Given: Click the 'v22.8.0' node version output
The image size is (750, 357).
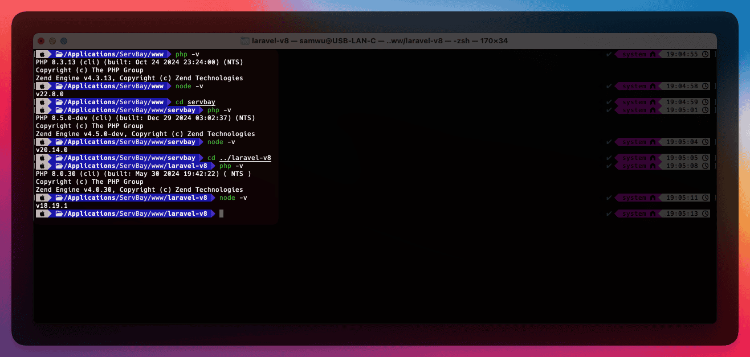Looking at the screenshot, I should [x=50, y=94].
